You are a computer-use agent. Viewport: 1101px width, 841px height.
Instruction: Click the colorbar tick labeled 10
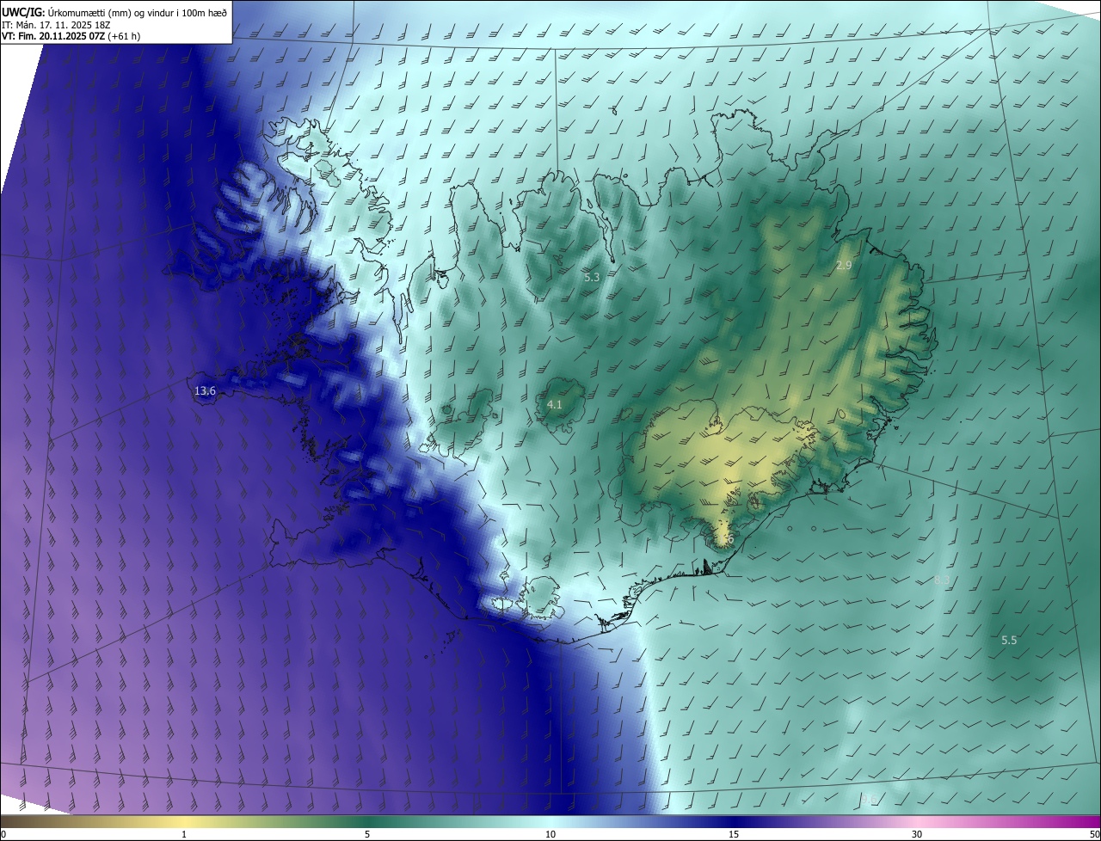550,834
